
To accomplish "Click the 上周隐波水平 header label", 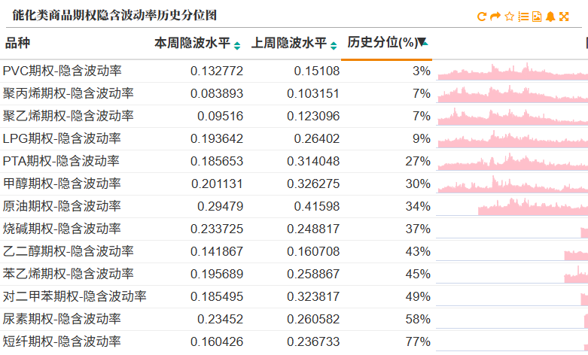I will tap(289, 43).
